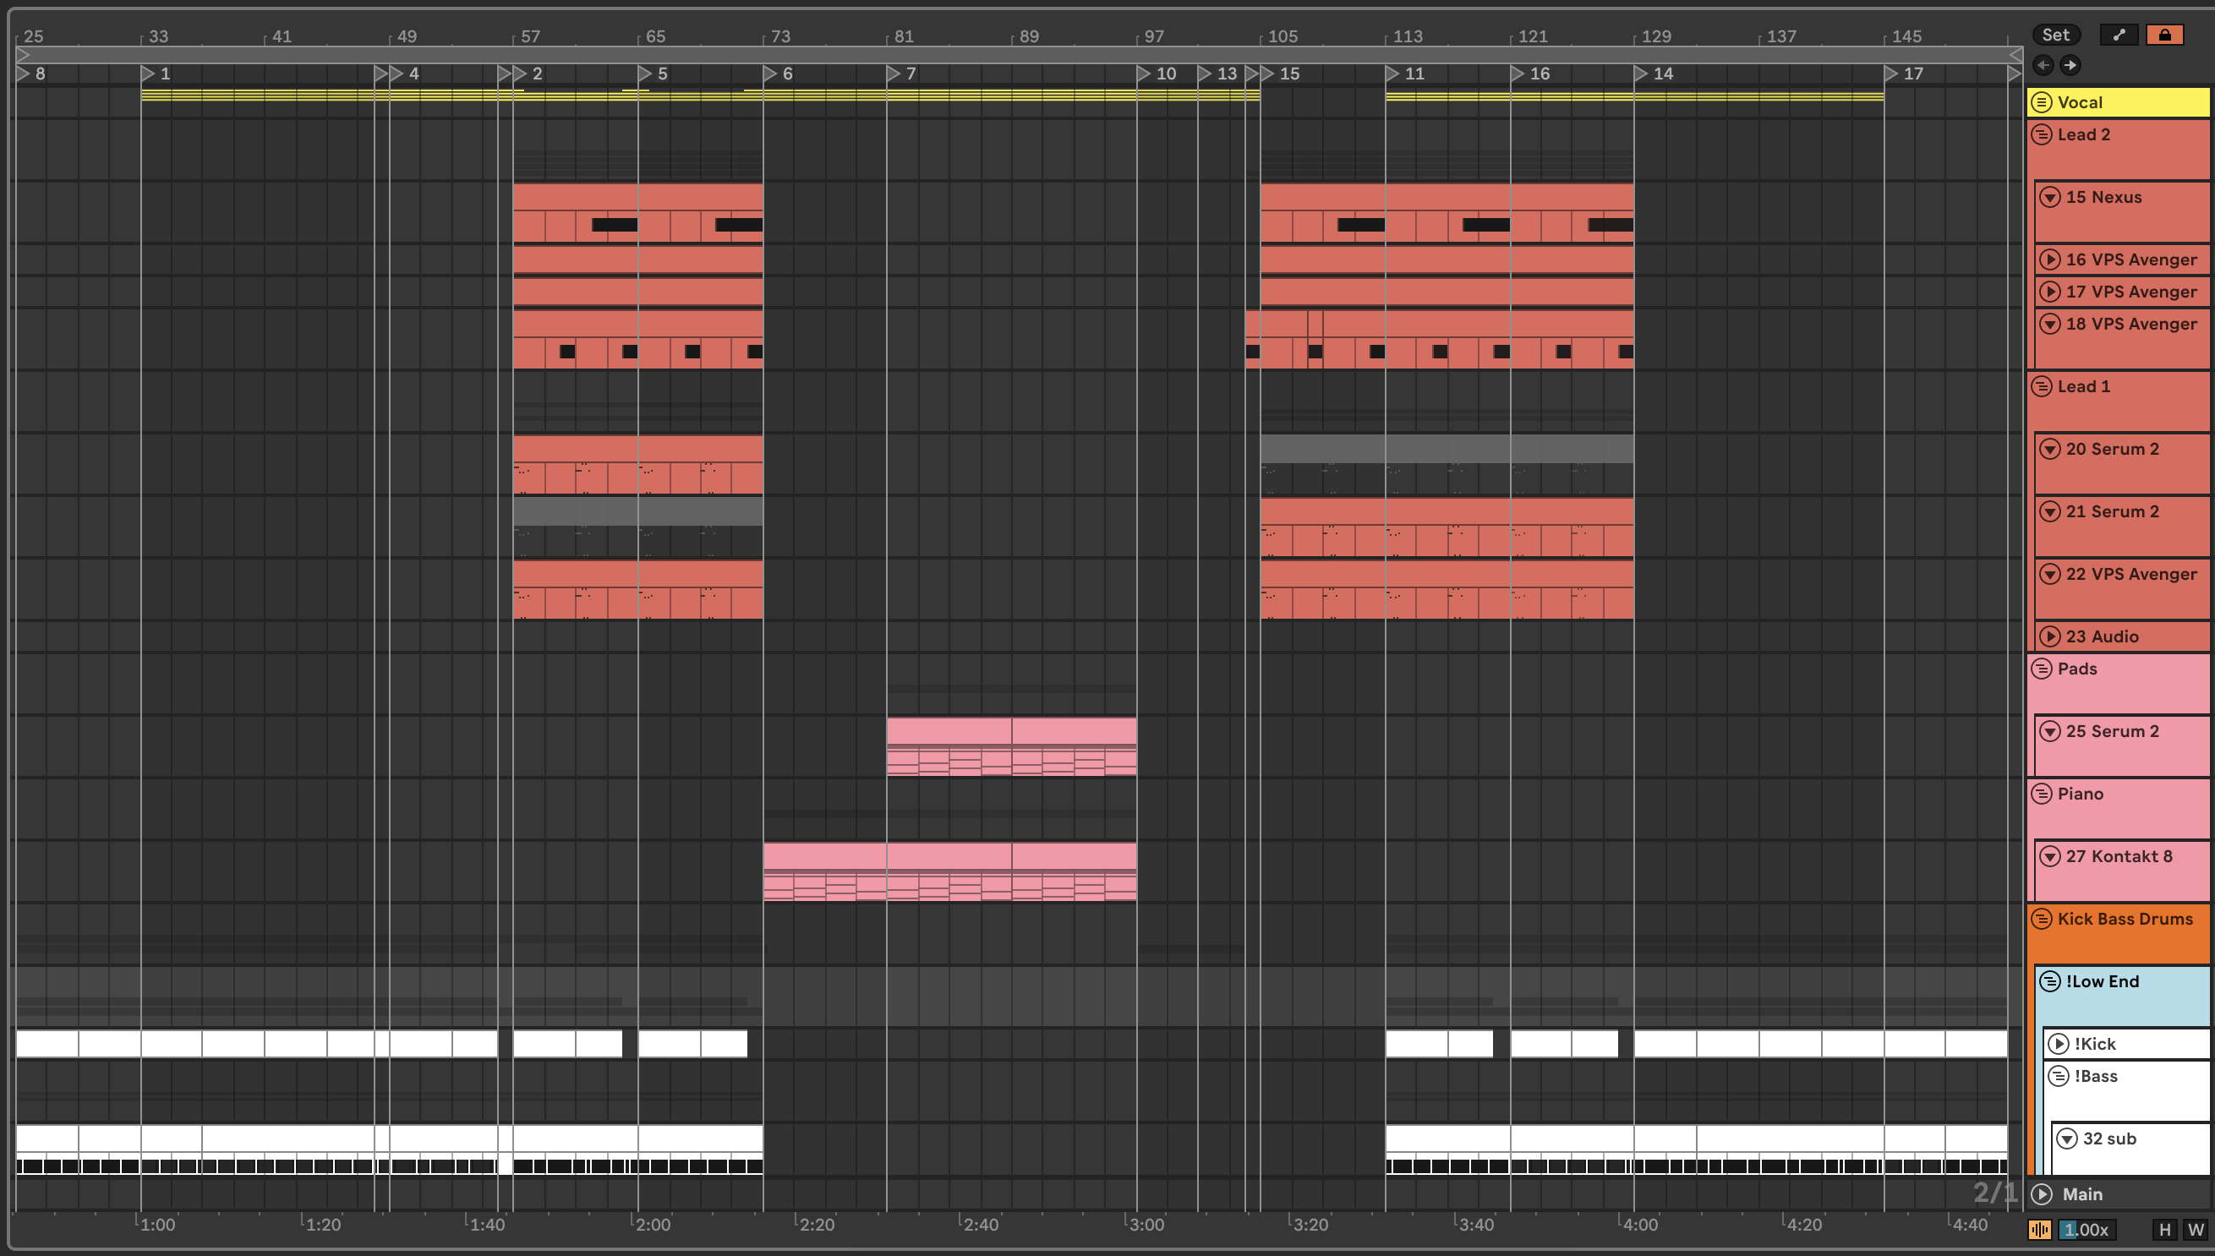Screen dimensions: 2215x1256
Task: Fold the !Low End group
Action: pyautogui.click(x=2050, y=981)
